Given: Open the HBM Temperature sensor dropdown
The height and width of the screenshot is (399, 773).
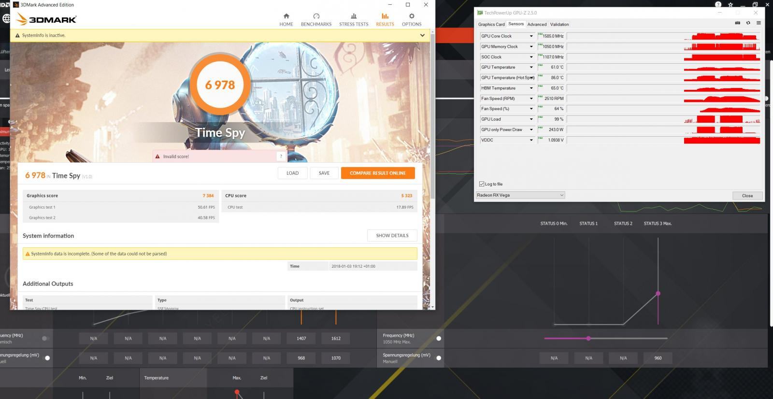Looking at the screenshot, I should [x=531, y=88].
